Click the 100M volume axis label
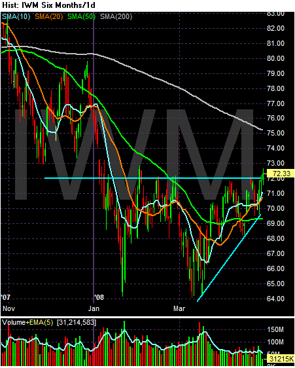The image size is (295, 368). click(x=275, y=342)
